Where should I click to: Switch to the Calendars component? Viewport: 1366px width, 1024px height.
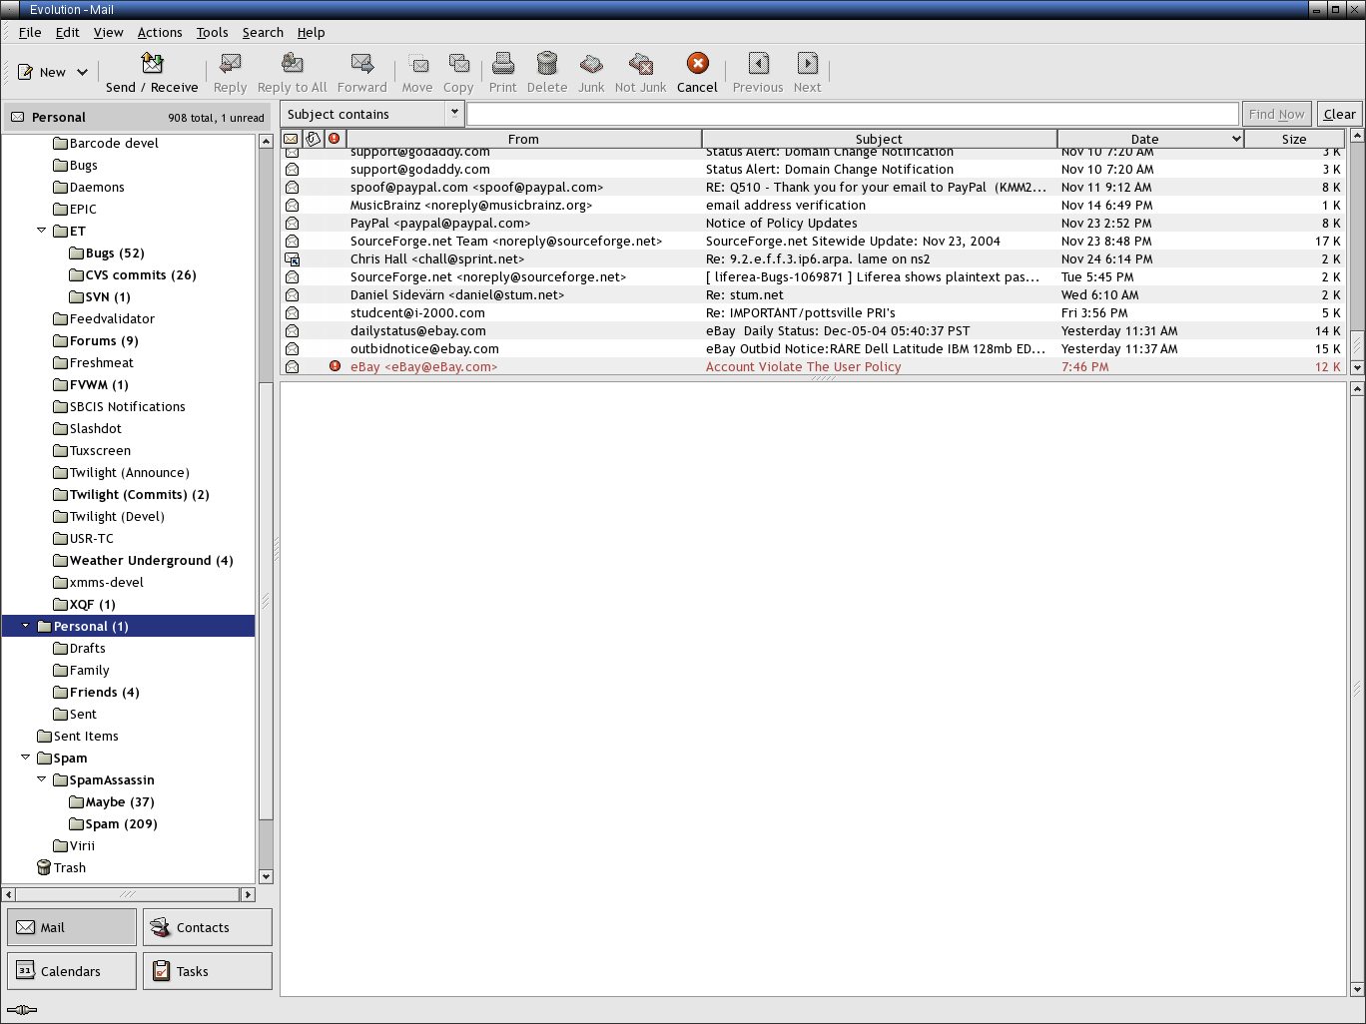point(72,971)
